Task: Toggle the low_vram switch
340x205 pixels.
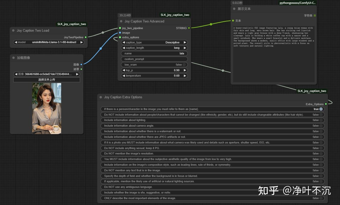Action: coord(184,65)
